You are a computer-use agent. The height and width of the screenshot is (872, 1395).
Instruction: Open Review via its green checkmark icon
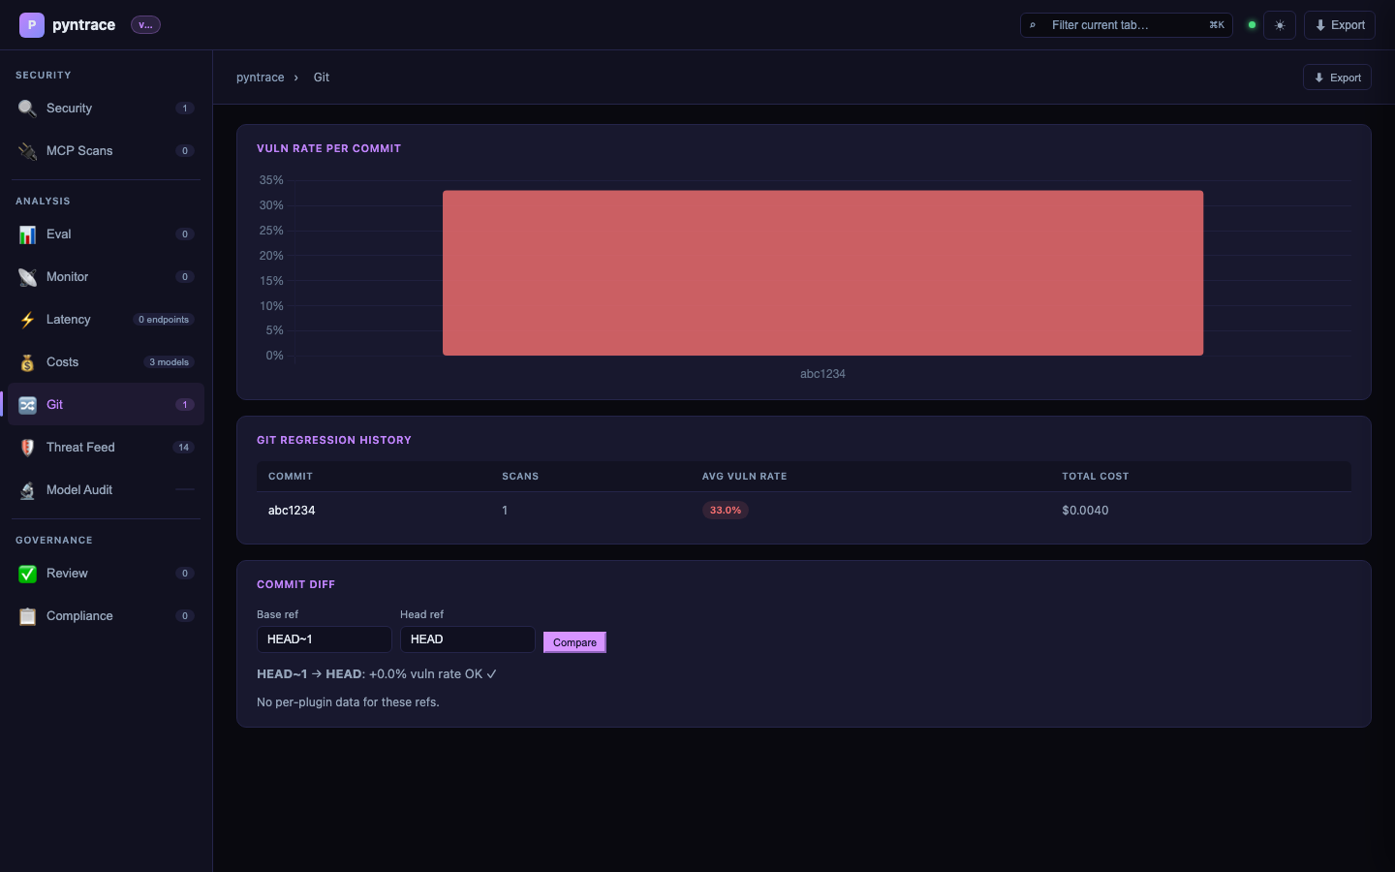pos(27,574)
